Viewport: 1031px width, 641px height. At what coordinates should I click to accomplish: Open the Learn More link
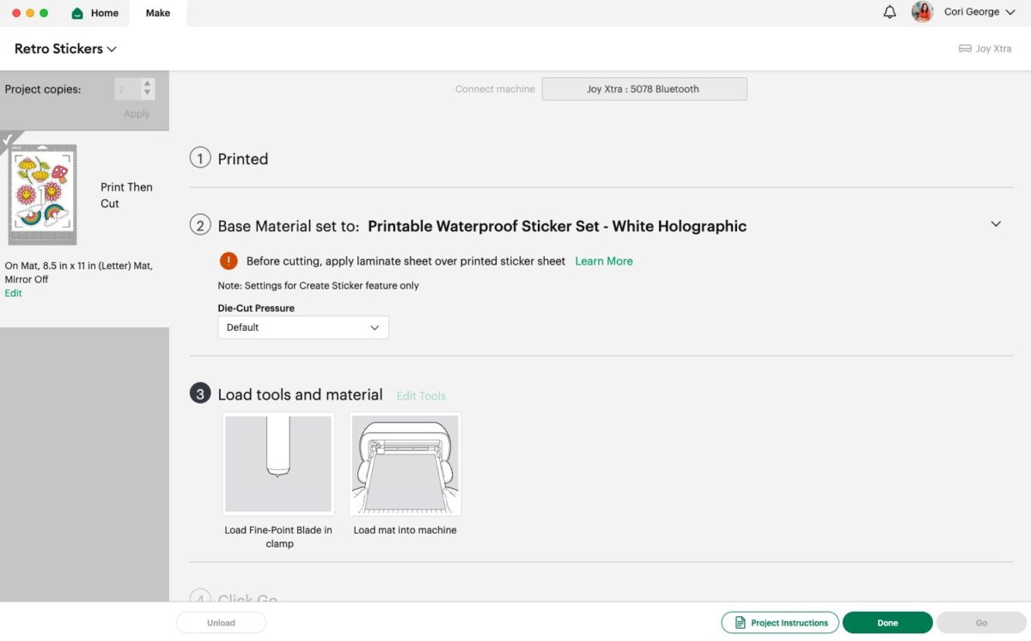[x=604, y=261]
